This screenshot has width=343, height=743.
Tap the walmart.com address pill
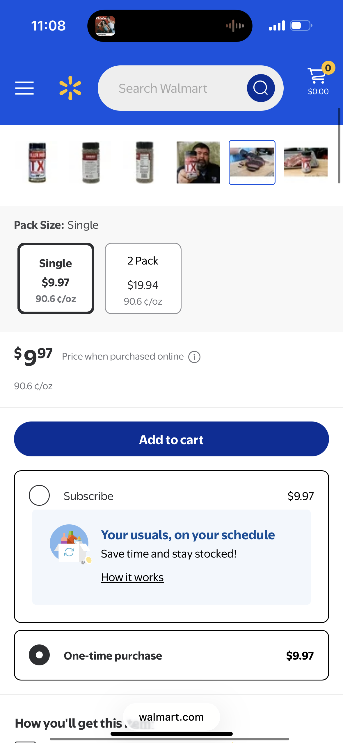171,717
